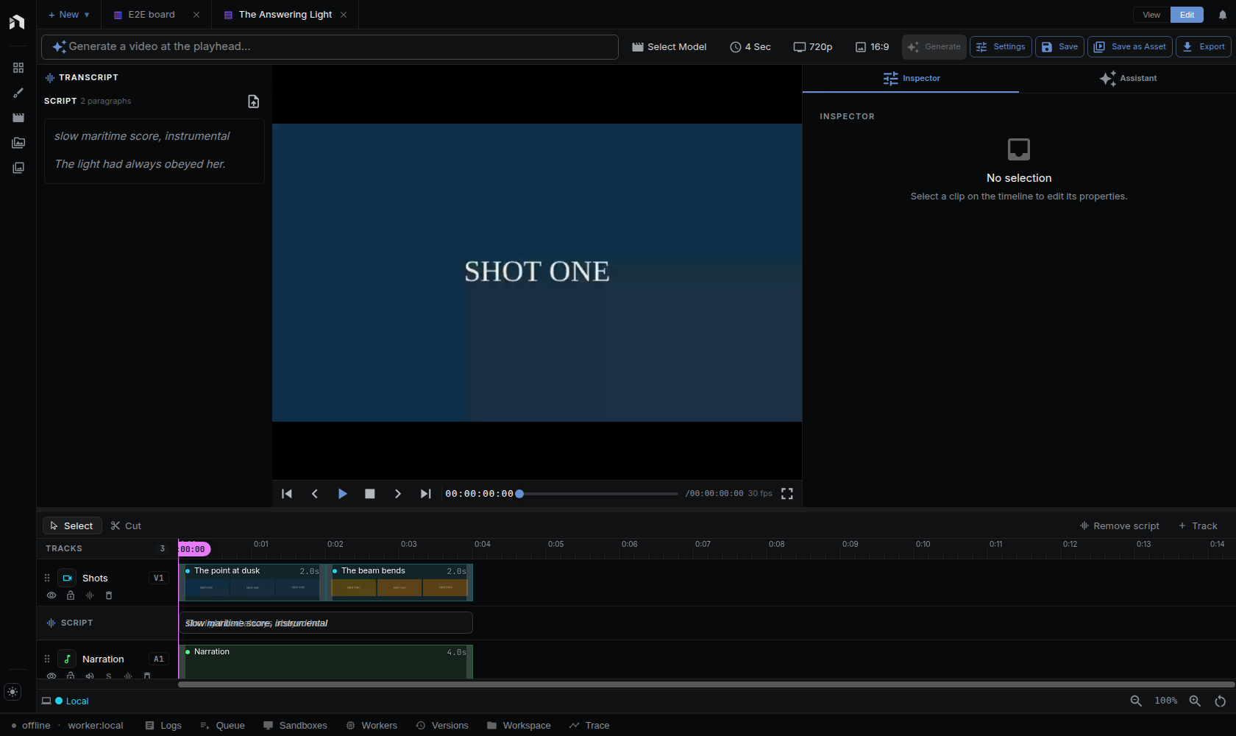The height and width of the screenshot is (736, 1236).
Task: Click the Shots track camera icon
Action: [67, 578]
